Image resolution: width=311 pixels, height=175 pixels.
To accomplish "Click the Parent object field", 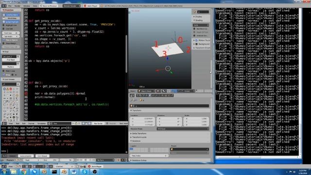I will point(190,149).
